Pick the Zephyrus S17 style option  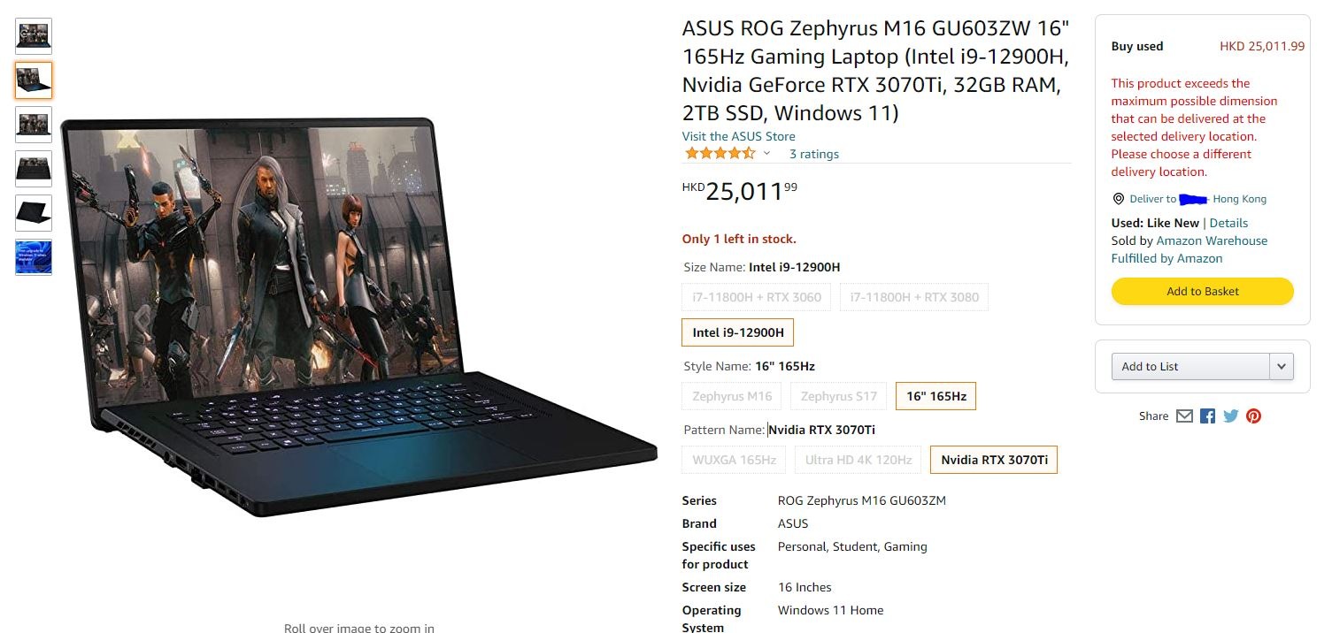tap(838, 396)
